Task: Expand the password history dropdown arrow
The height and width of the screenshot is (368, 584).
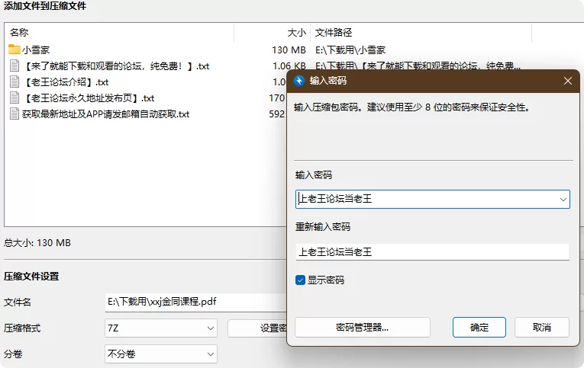Action: (563, 200)
